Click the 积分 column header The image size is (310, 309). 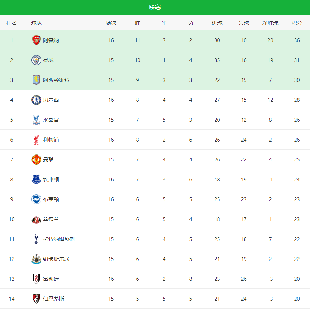297,23
